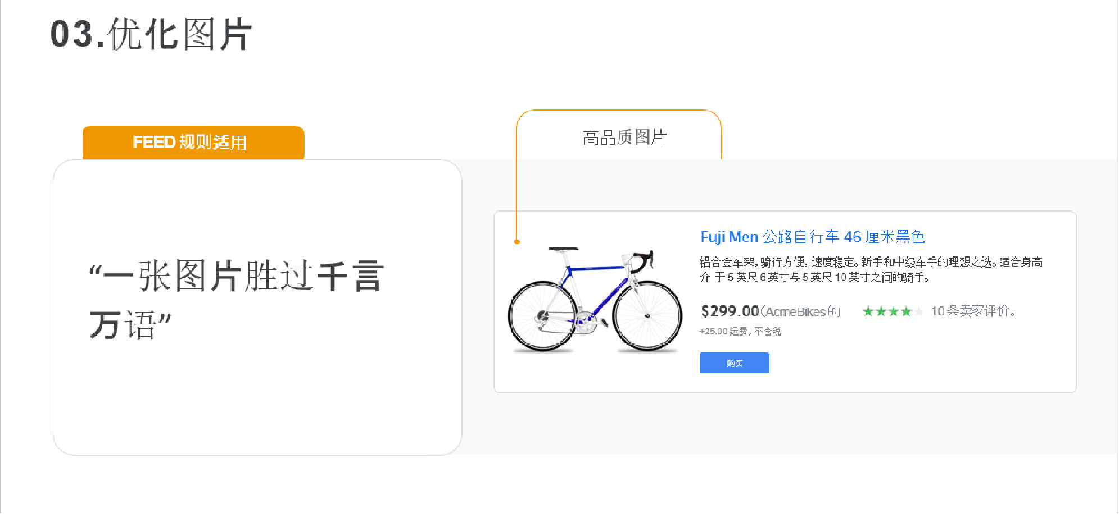Select the FEED 规则适用 orange badge
This screenshot has width=1119, height=514.
(x=193, y=142)
